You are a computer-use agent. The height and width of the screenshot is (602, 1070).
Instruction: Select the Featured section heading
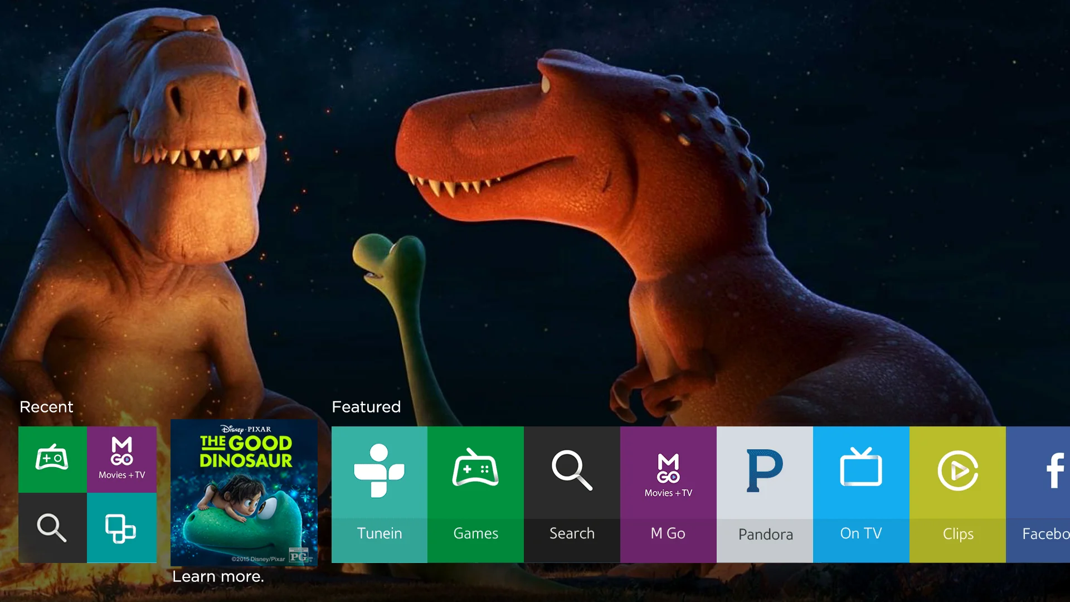pos(366,407)
